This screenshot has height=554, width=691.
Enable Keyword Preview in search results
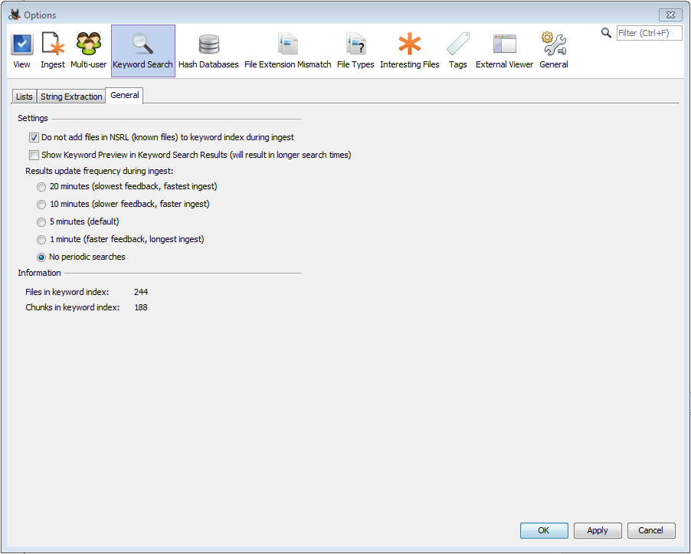click(34, 155)
